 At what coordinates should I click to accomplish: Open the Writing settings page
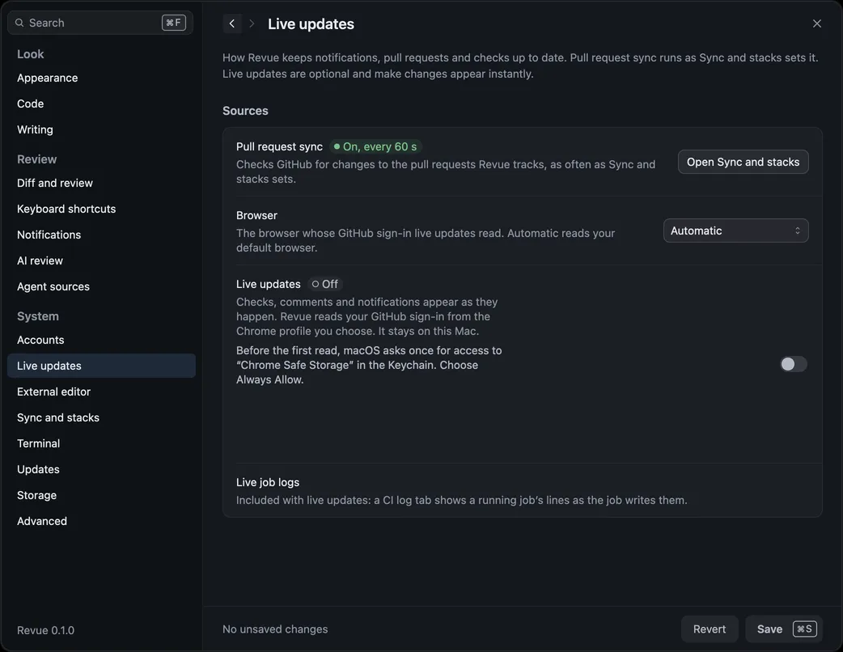[101, 129]
